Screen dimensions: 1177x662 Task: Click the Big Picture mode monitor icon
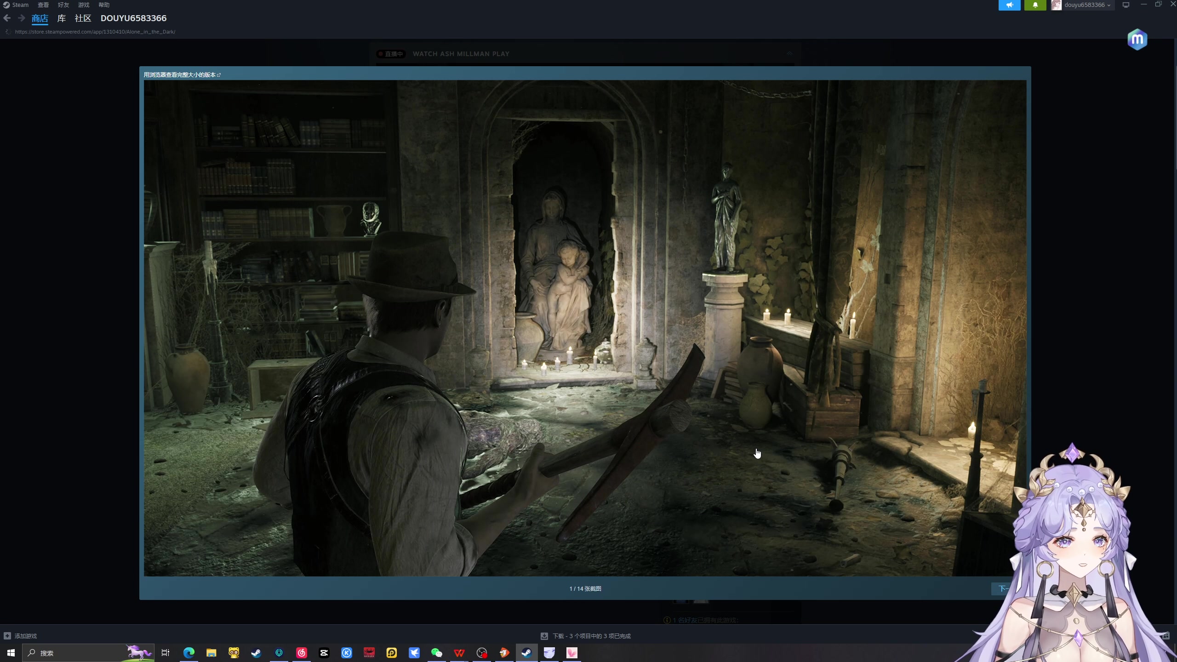[1126, 5]
